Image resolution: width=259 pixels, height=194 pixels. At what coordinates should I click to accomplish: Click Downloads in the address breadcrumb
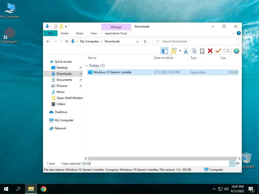[x=112, y=41]
